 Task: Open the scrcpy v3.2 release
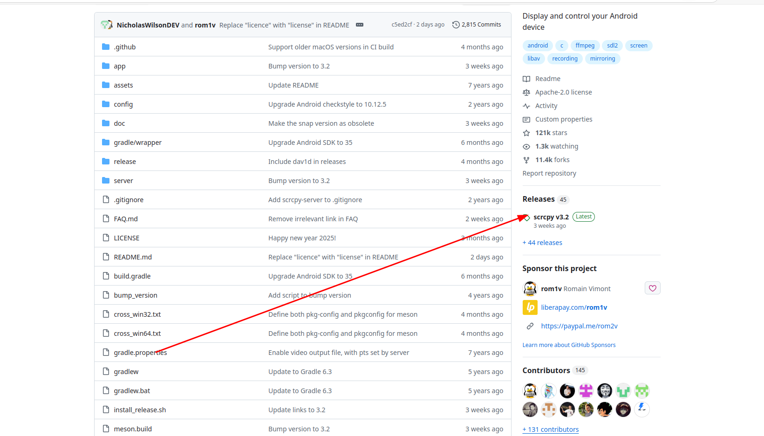551,217
